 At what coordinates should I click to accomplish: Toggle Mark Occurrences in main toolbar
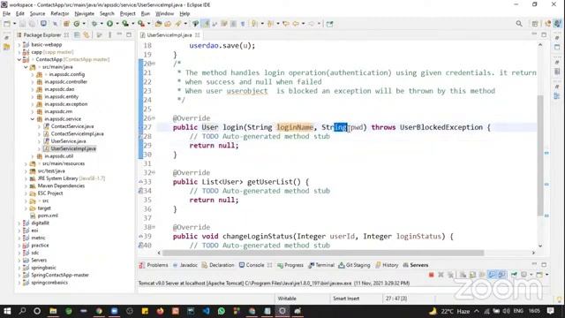tap(206, 24)
